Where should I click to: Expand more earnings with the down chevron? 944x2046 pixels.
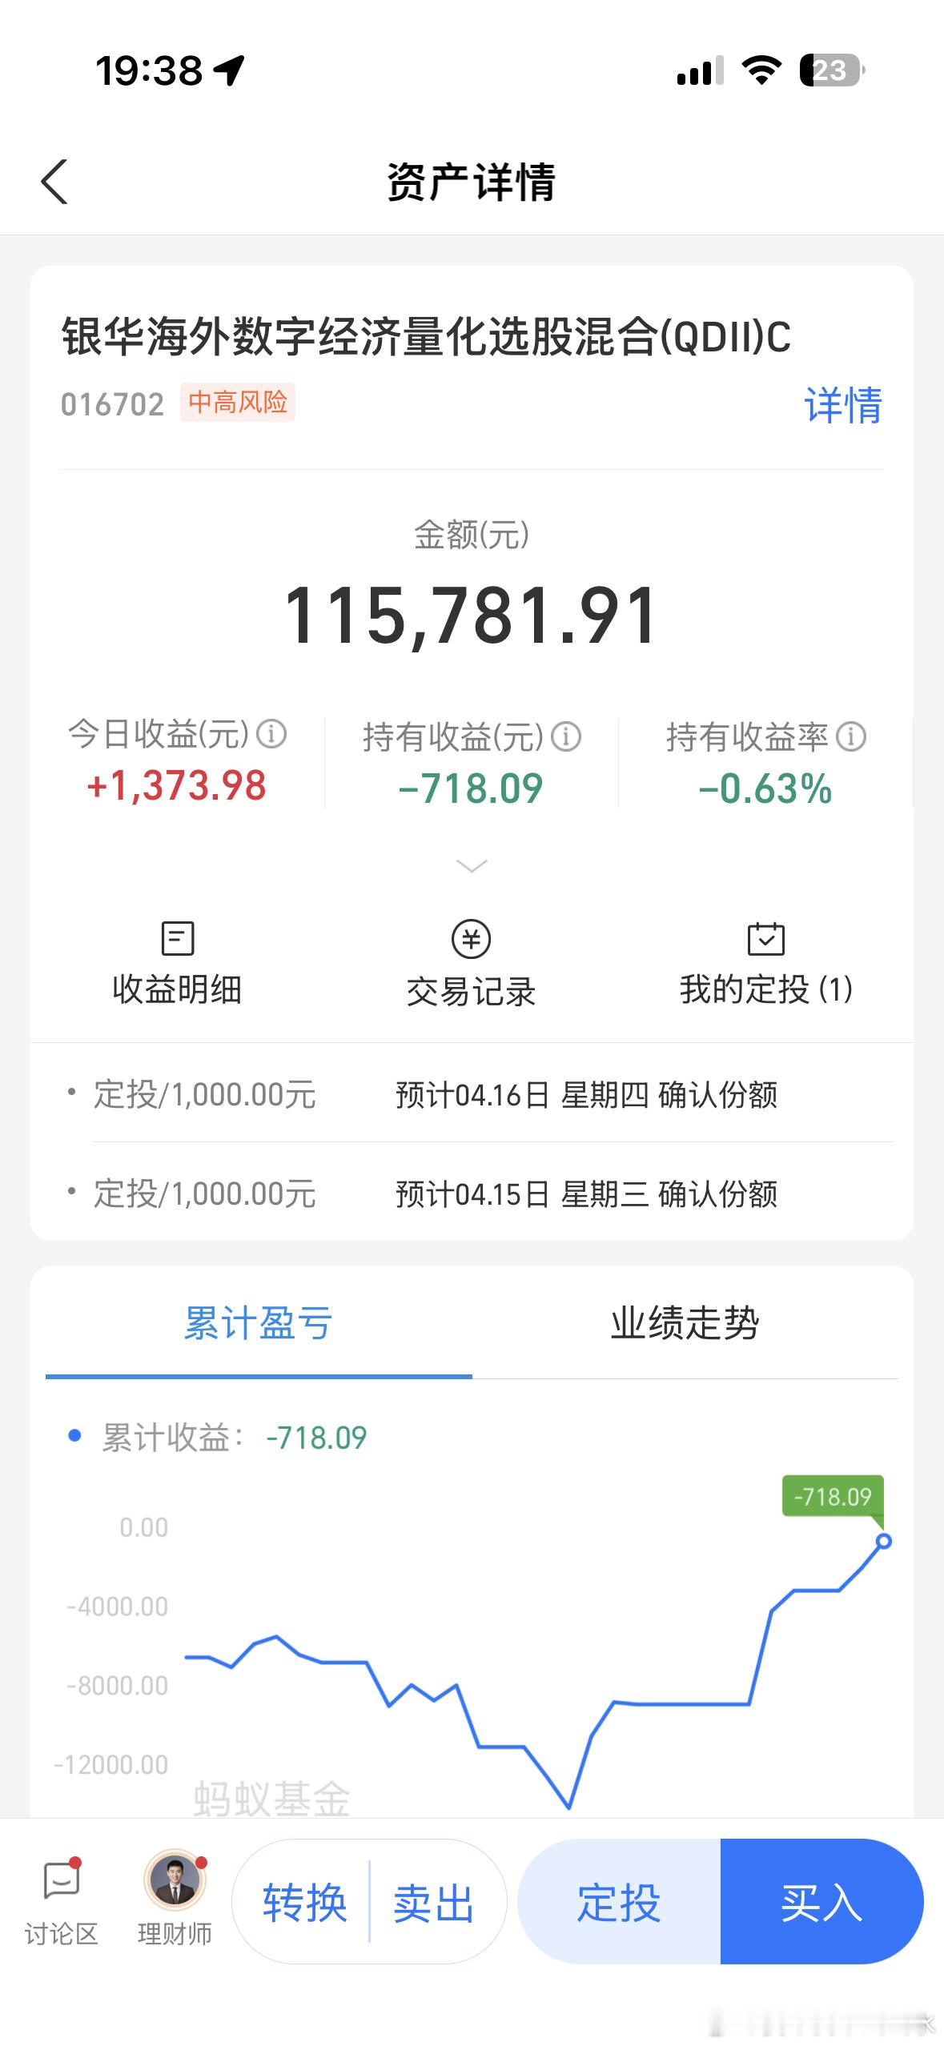472,866
